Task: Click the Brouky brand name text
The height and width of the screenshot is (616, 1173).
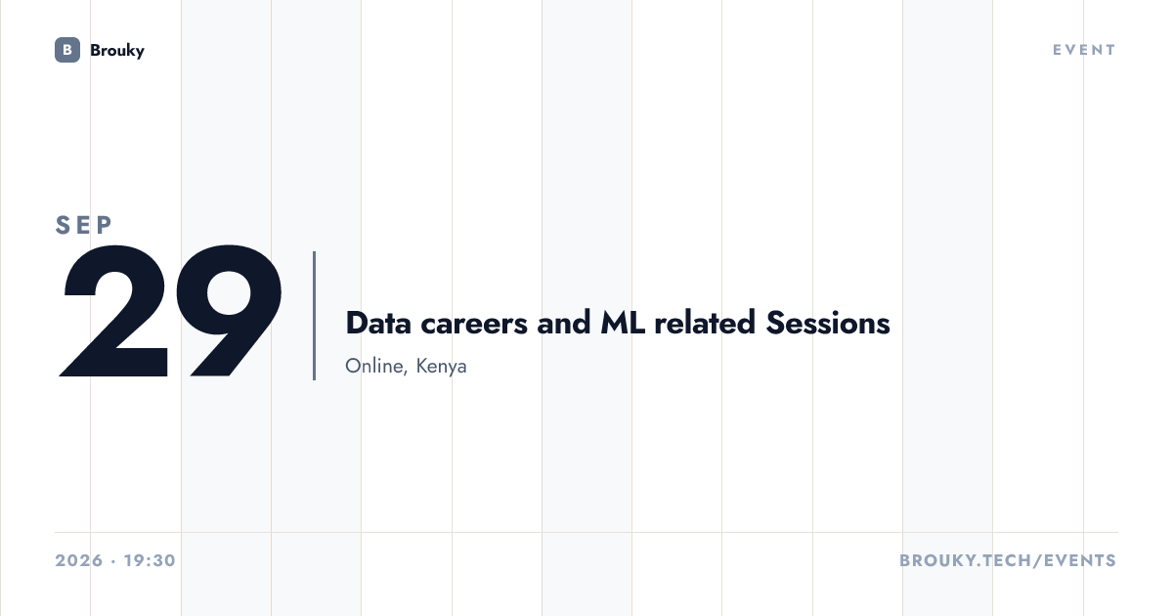Action: [117, 50]
